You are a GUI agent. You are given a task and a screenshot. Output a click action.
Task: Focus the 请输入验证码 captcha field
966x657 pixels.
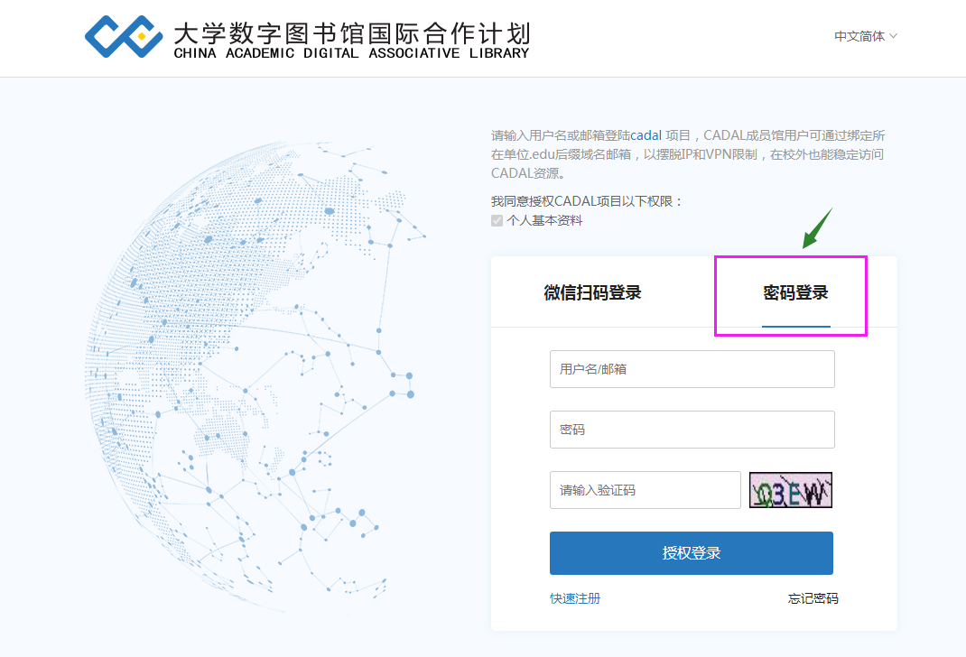pyautogui.click(x=645, y=490)
